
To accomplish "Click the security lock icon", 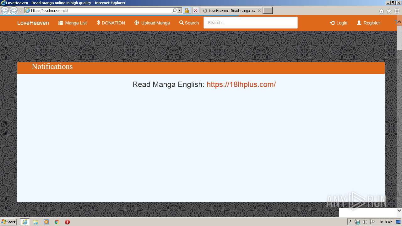I will click(x=187, y=10).
